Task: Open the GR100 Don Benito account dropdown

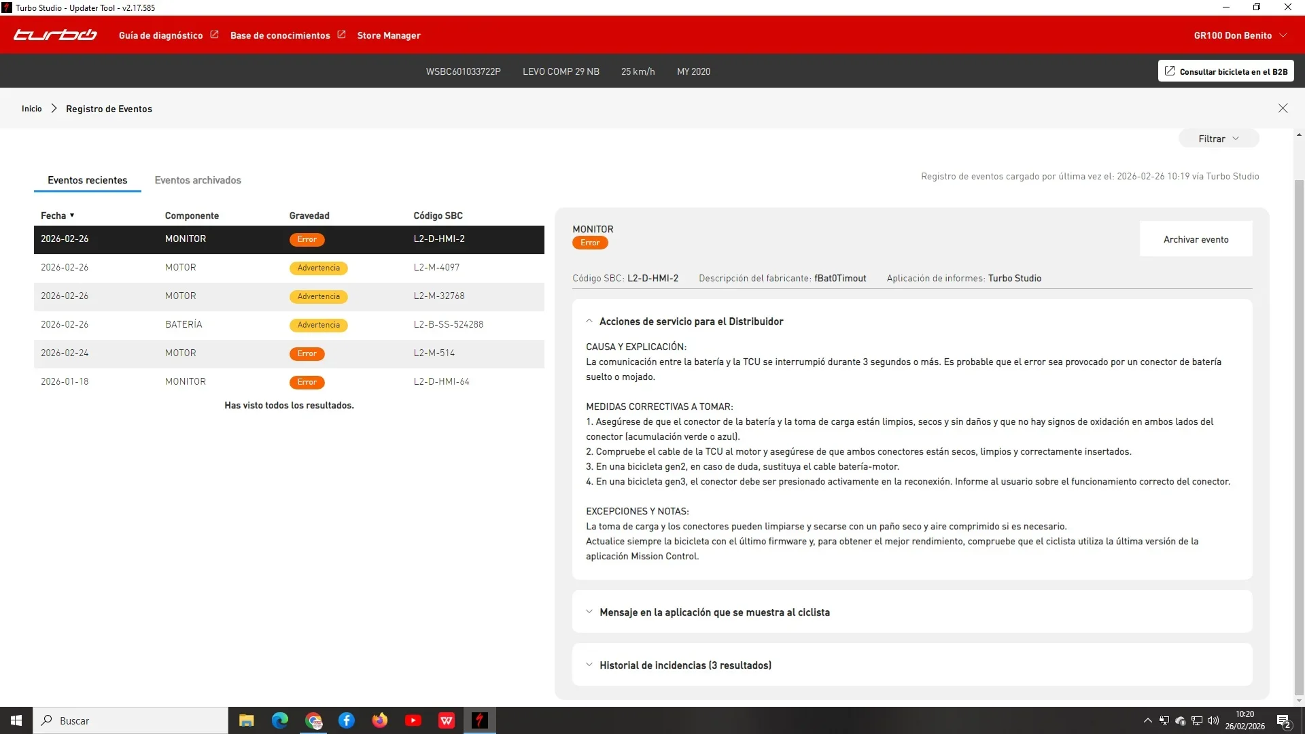Action: [x=1240, y=35]
